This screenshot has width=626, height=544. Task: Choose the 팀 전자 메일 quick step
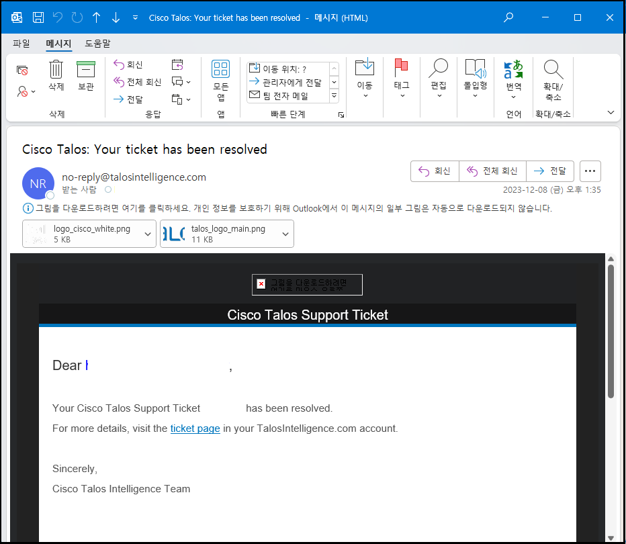[287, 96]
